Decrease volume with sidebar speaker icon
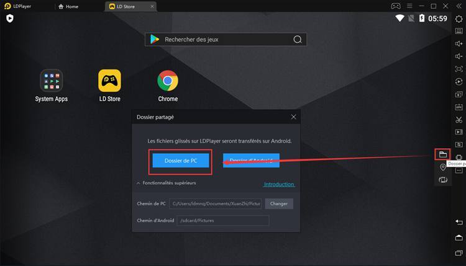This screenshot has height=266, width=466. tap(459, 56)
